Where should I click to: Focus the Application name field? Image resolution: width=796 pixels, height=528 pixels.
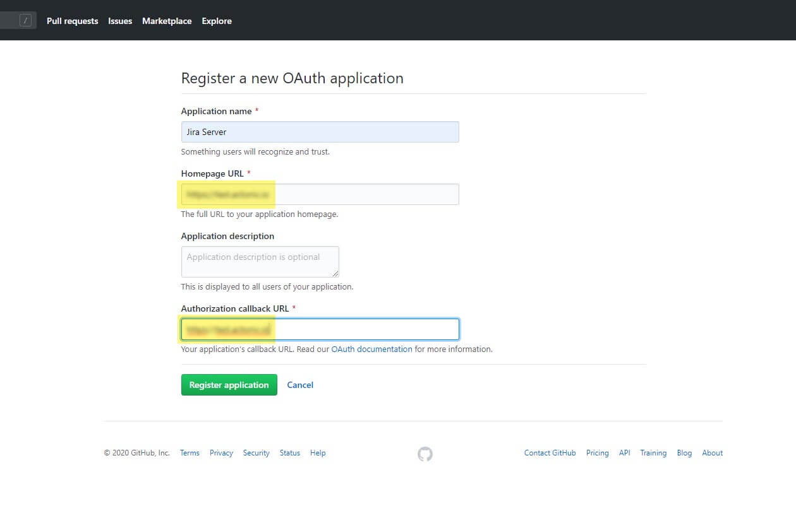pos(320,132)
